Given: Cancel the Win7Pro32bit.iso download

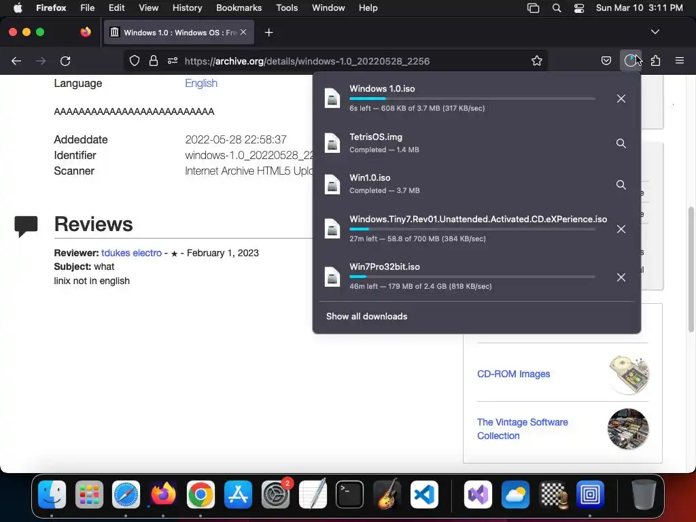Looking at the screenshot, I should (x=621, y=277).
